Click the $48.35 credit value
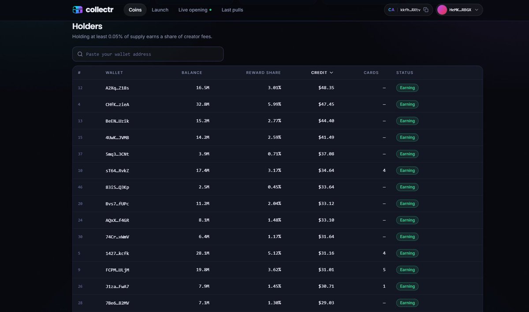529x312 pixels. pos(326,88)
